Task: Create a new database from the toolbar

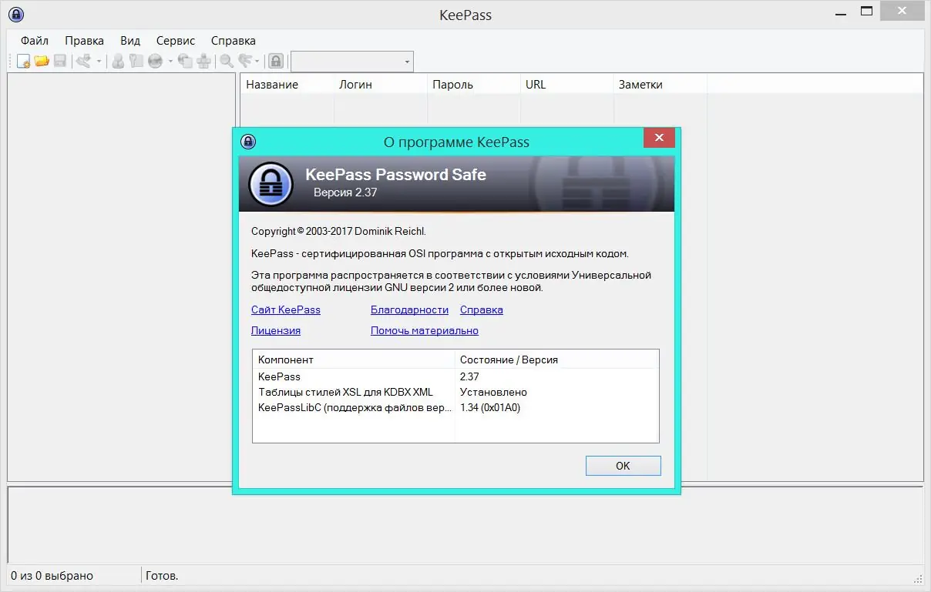Action: [23, 61]
